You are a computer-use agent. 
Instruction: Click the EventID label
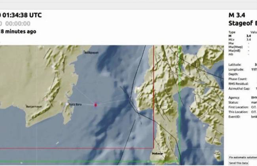pyautogui.click(x=234, y=117)
